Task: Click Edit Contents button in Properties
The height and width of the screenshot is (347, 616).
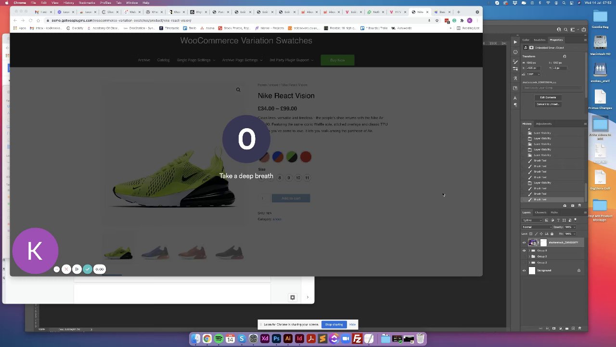Action: pyautogui.click(x=548, y=97)
